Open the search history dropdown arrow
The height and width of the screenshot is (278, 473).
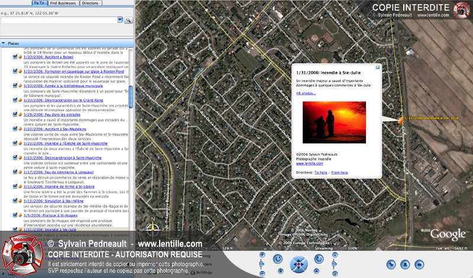(x=120, y=20)
